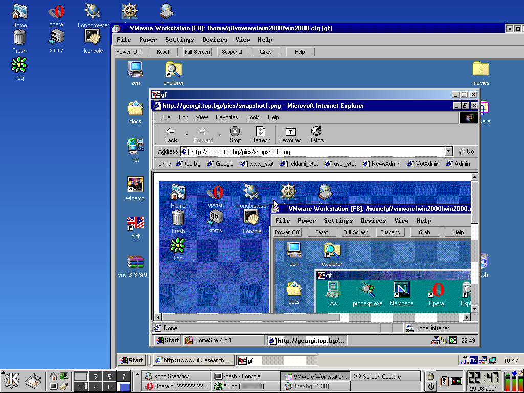Image resolution: width=524 pixels, height=393 pixels.
Task: Click the Back button in Internet Explorer
Action: point(170,135)
